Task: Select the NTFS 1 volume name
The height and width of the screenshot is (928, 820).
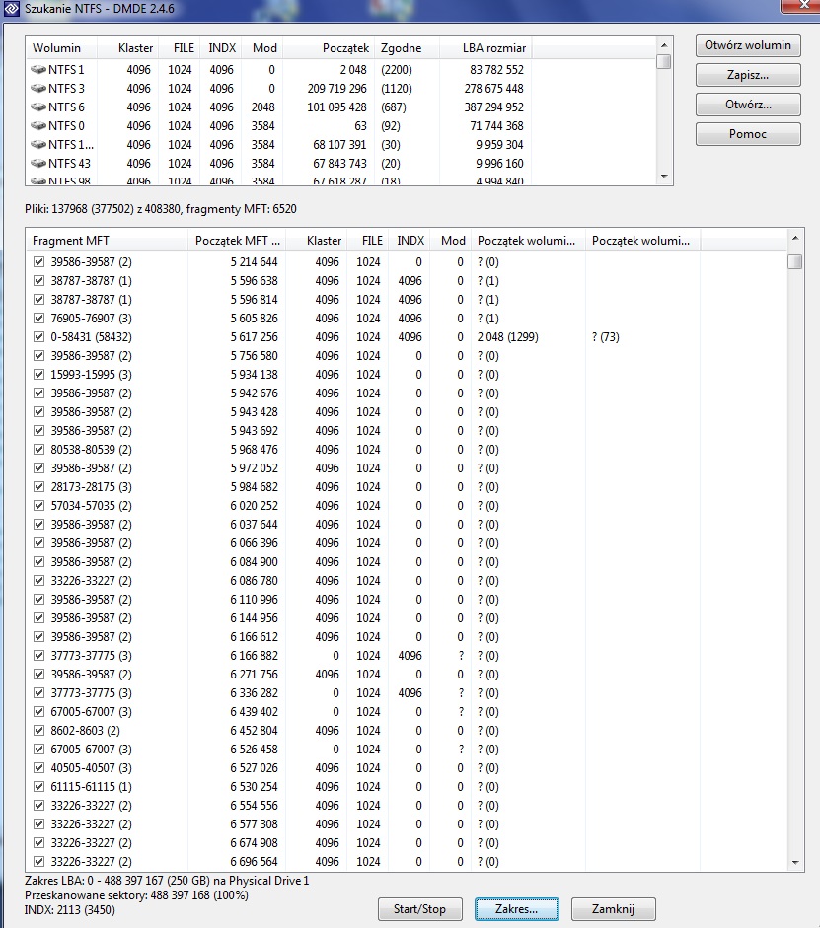Action: tap(66, 70)
